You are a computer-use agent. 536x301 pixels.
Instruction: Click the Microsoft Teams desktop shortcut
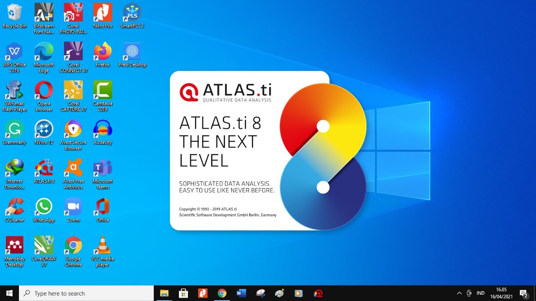(x=103, y=174)
